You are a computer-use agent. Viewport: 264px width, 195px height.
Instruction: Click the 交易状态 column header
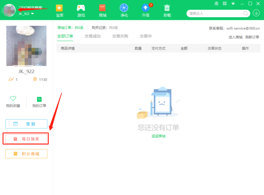(x=215, y=48)
